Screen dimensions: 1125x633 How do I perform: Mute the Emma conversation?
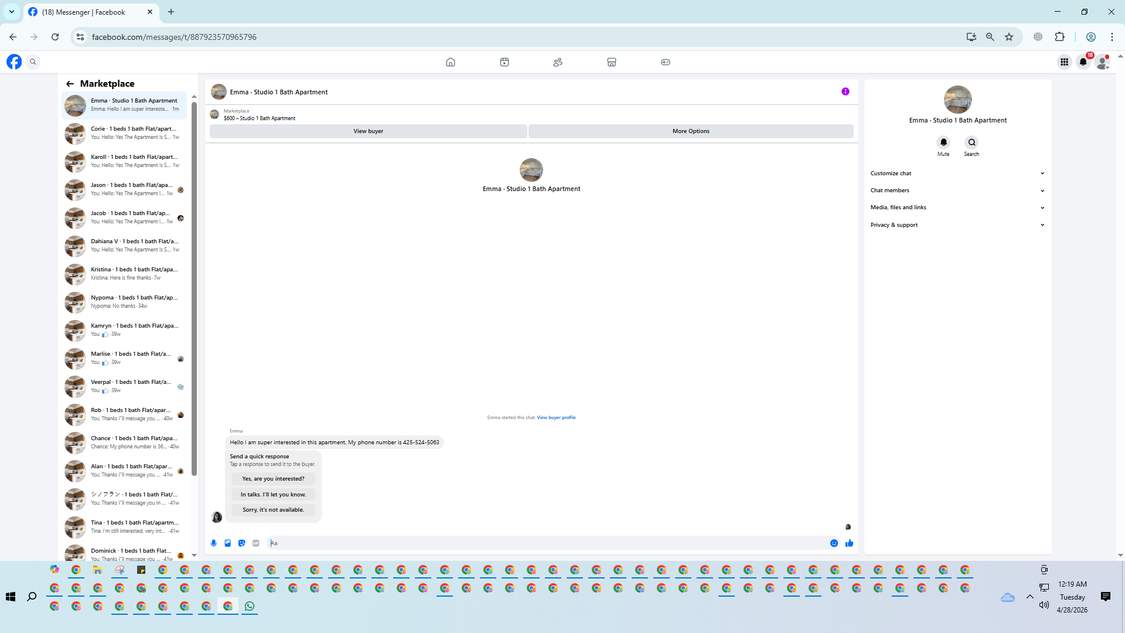point(943,142)
